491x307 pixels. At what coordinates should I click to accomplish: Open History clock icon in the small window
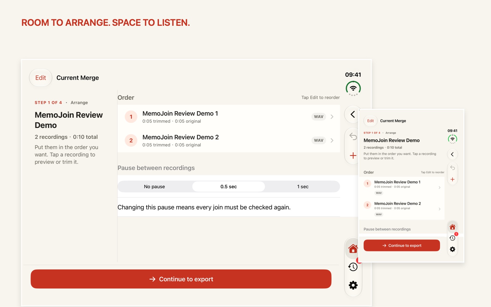452,238
